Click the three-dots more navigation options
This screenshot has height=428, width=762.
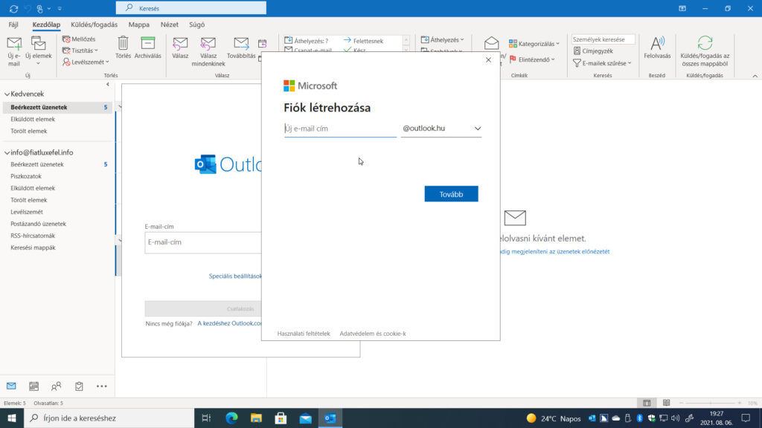pos(101,386)
